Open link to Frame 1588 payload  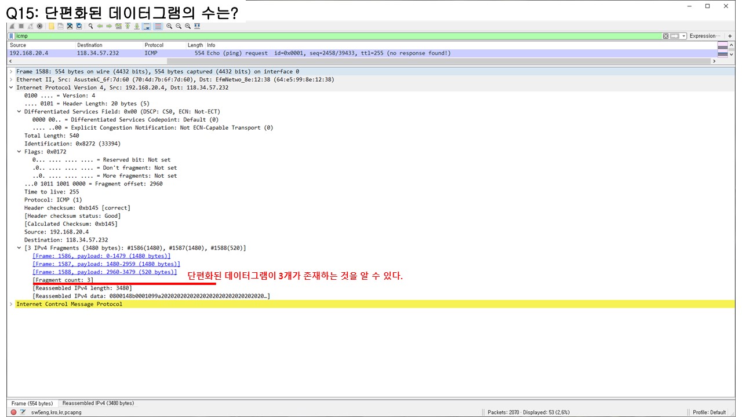click(105, 272)
